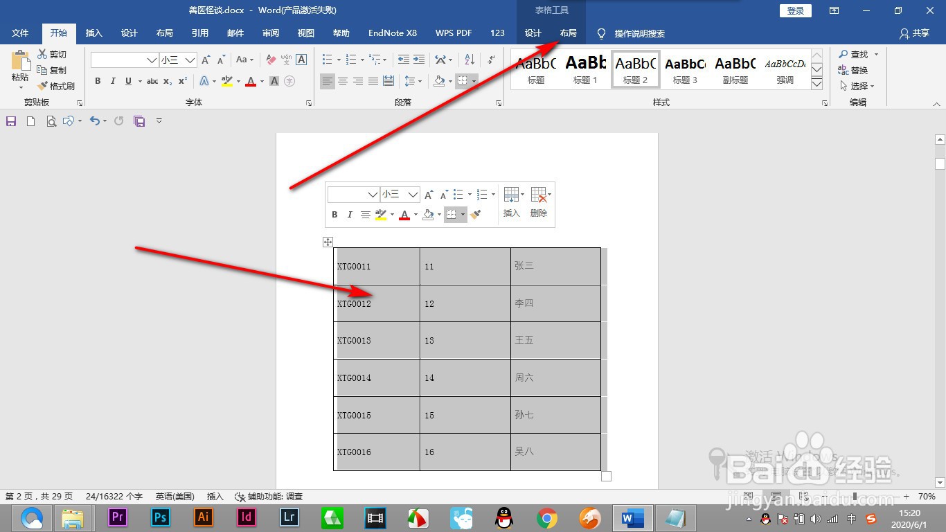This screenshot has width=946, height=532.
Task: Open the change case Aa dropdown
Action: pos(244,60)
